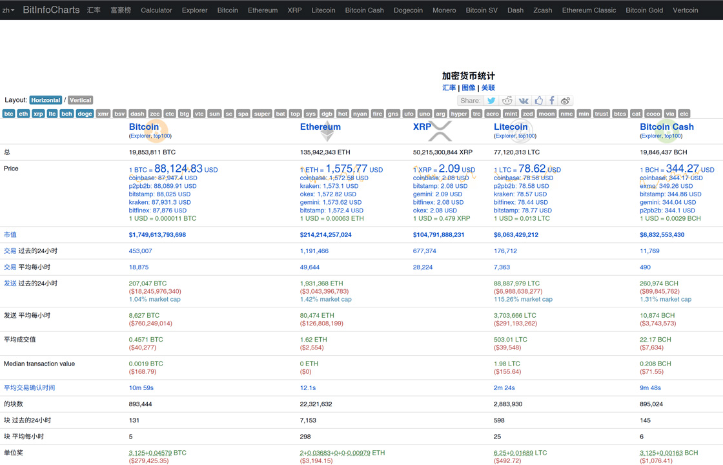The width and height of the screenshot is (723, 465).
Task: Enable the vtc coin tag
Action: pyautogui.click(x=199, y=114)
